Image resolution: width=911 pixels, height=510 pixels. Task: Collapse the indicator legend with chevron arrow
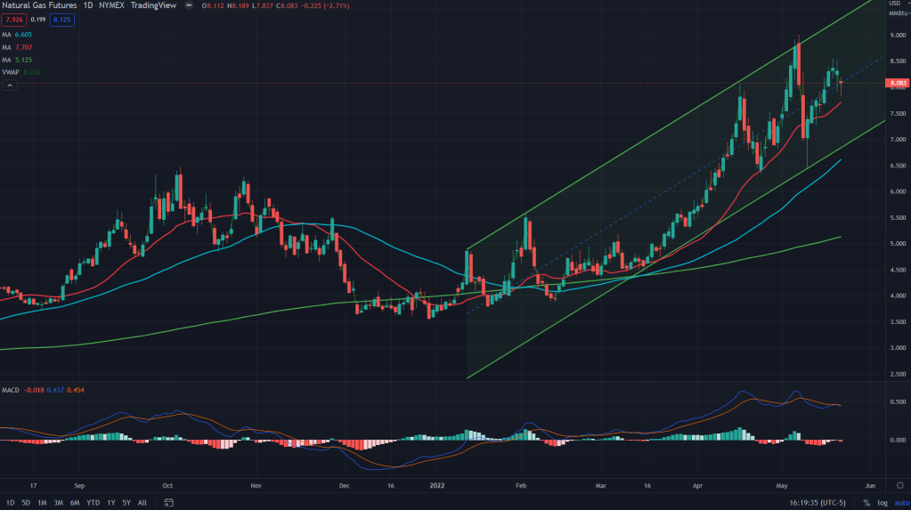pos(10,85)
